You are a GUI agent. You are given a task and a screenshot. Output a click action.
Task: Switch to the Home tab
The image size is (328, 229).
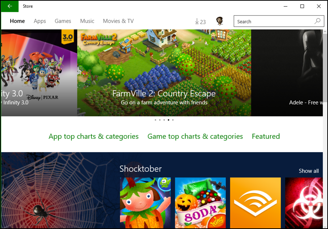click(17, 21)
